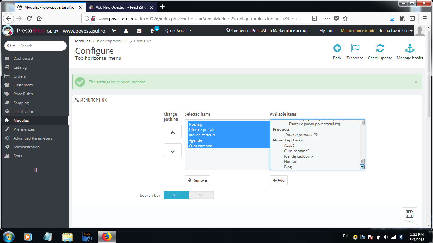Open the customers person icon in the header
Viewport: 433px width, 243px height.
click(x=126, y=31)
